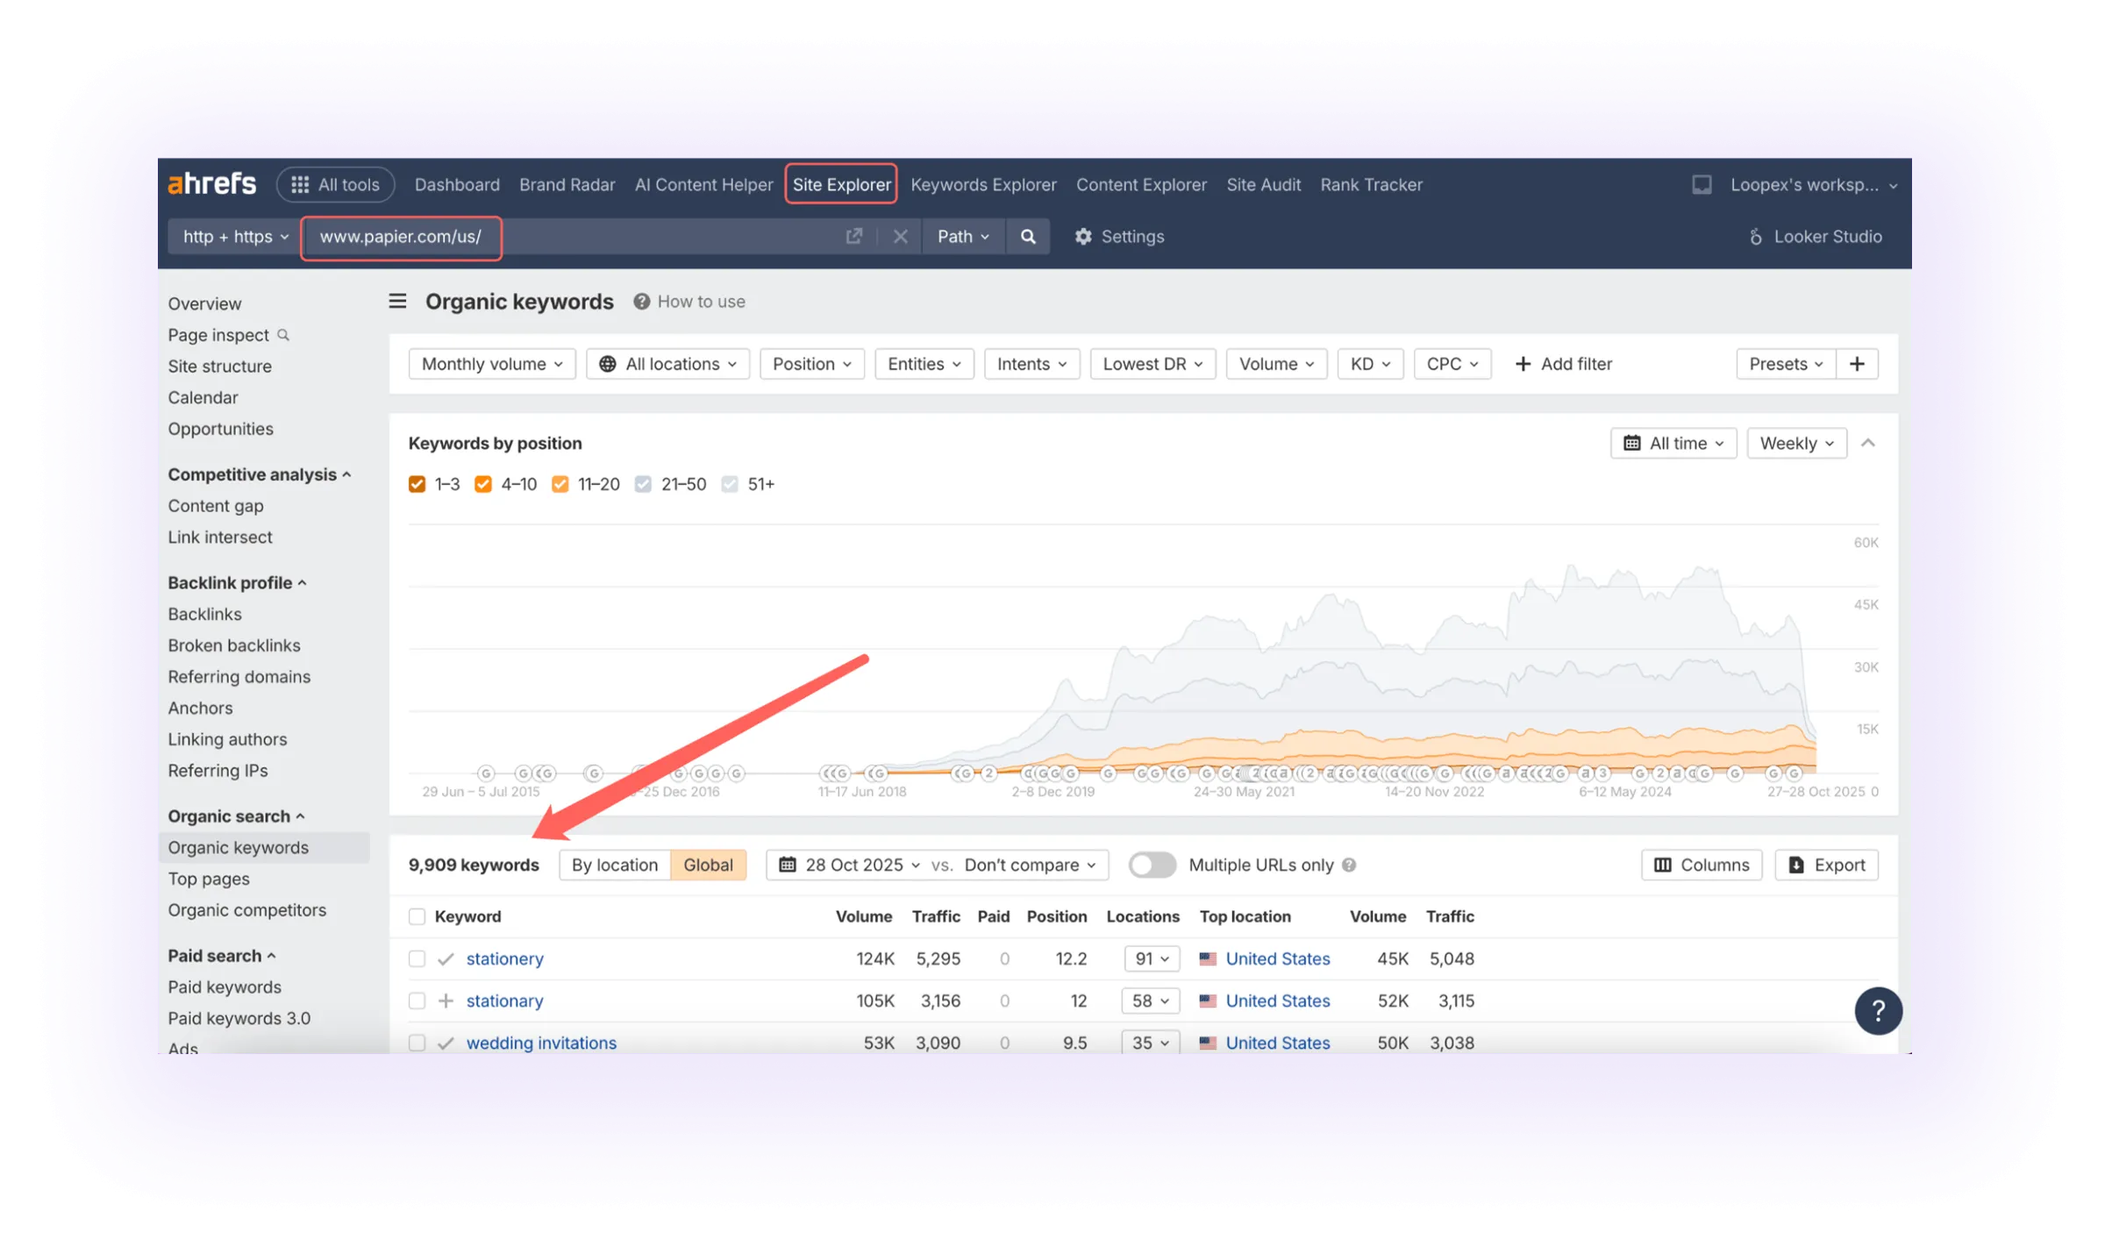The image size is (2105, 1247).
Task: Open the target in new tab via external link icon
Action: pyautogui.click(x=853, y=236)
